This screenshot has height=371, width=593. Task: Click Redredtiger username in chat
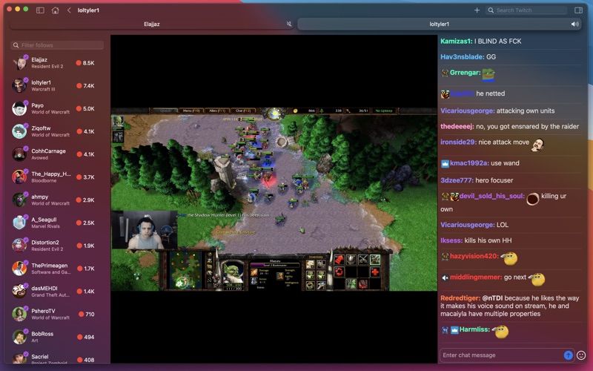[x=460, y=298]
